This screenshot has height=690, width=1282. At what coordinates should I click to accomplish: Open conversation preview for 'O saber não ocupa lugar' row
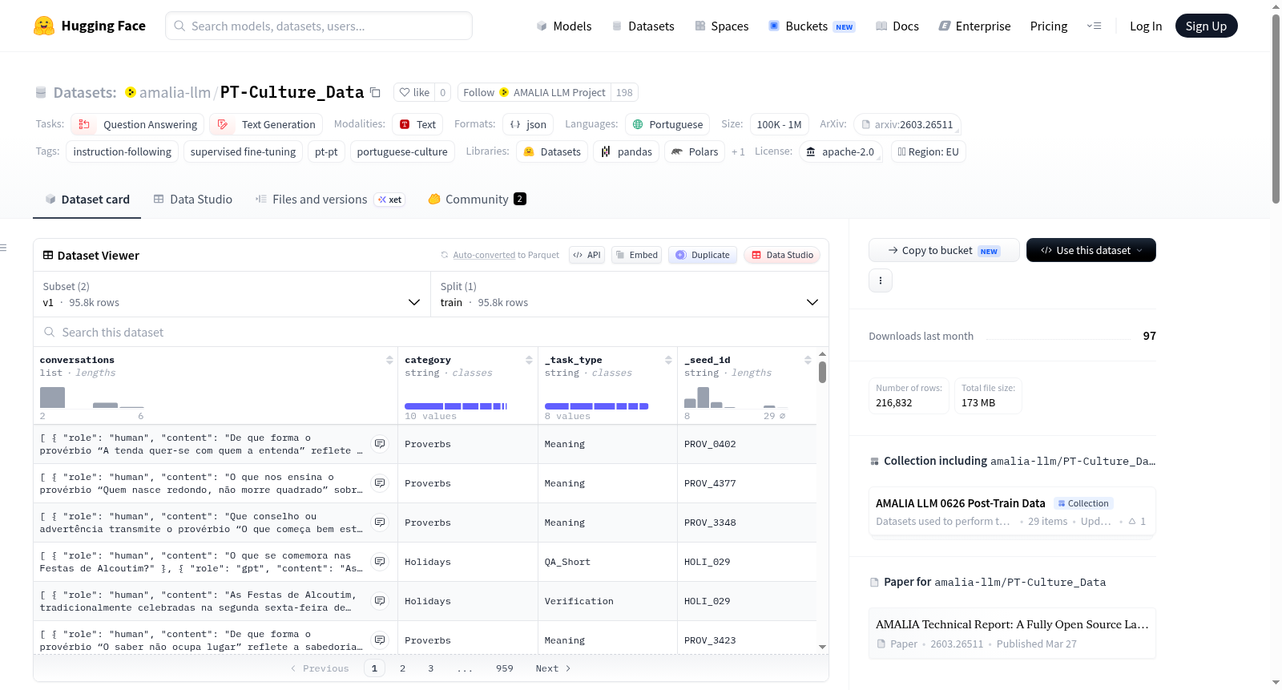[380, 640]
